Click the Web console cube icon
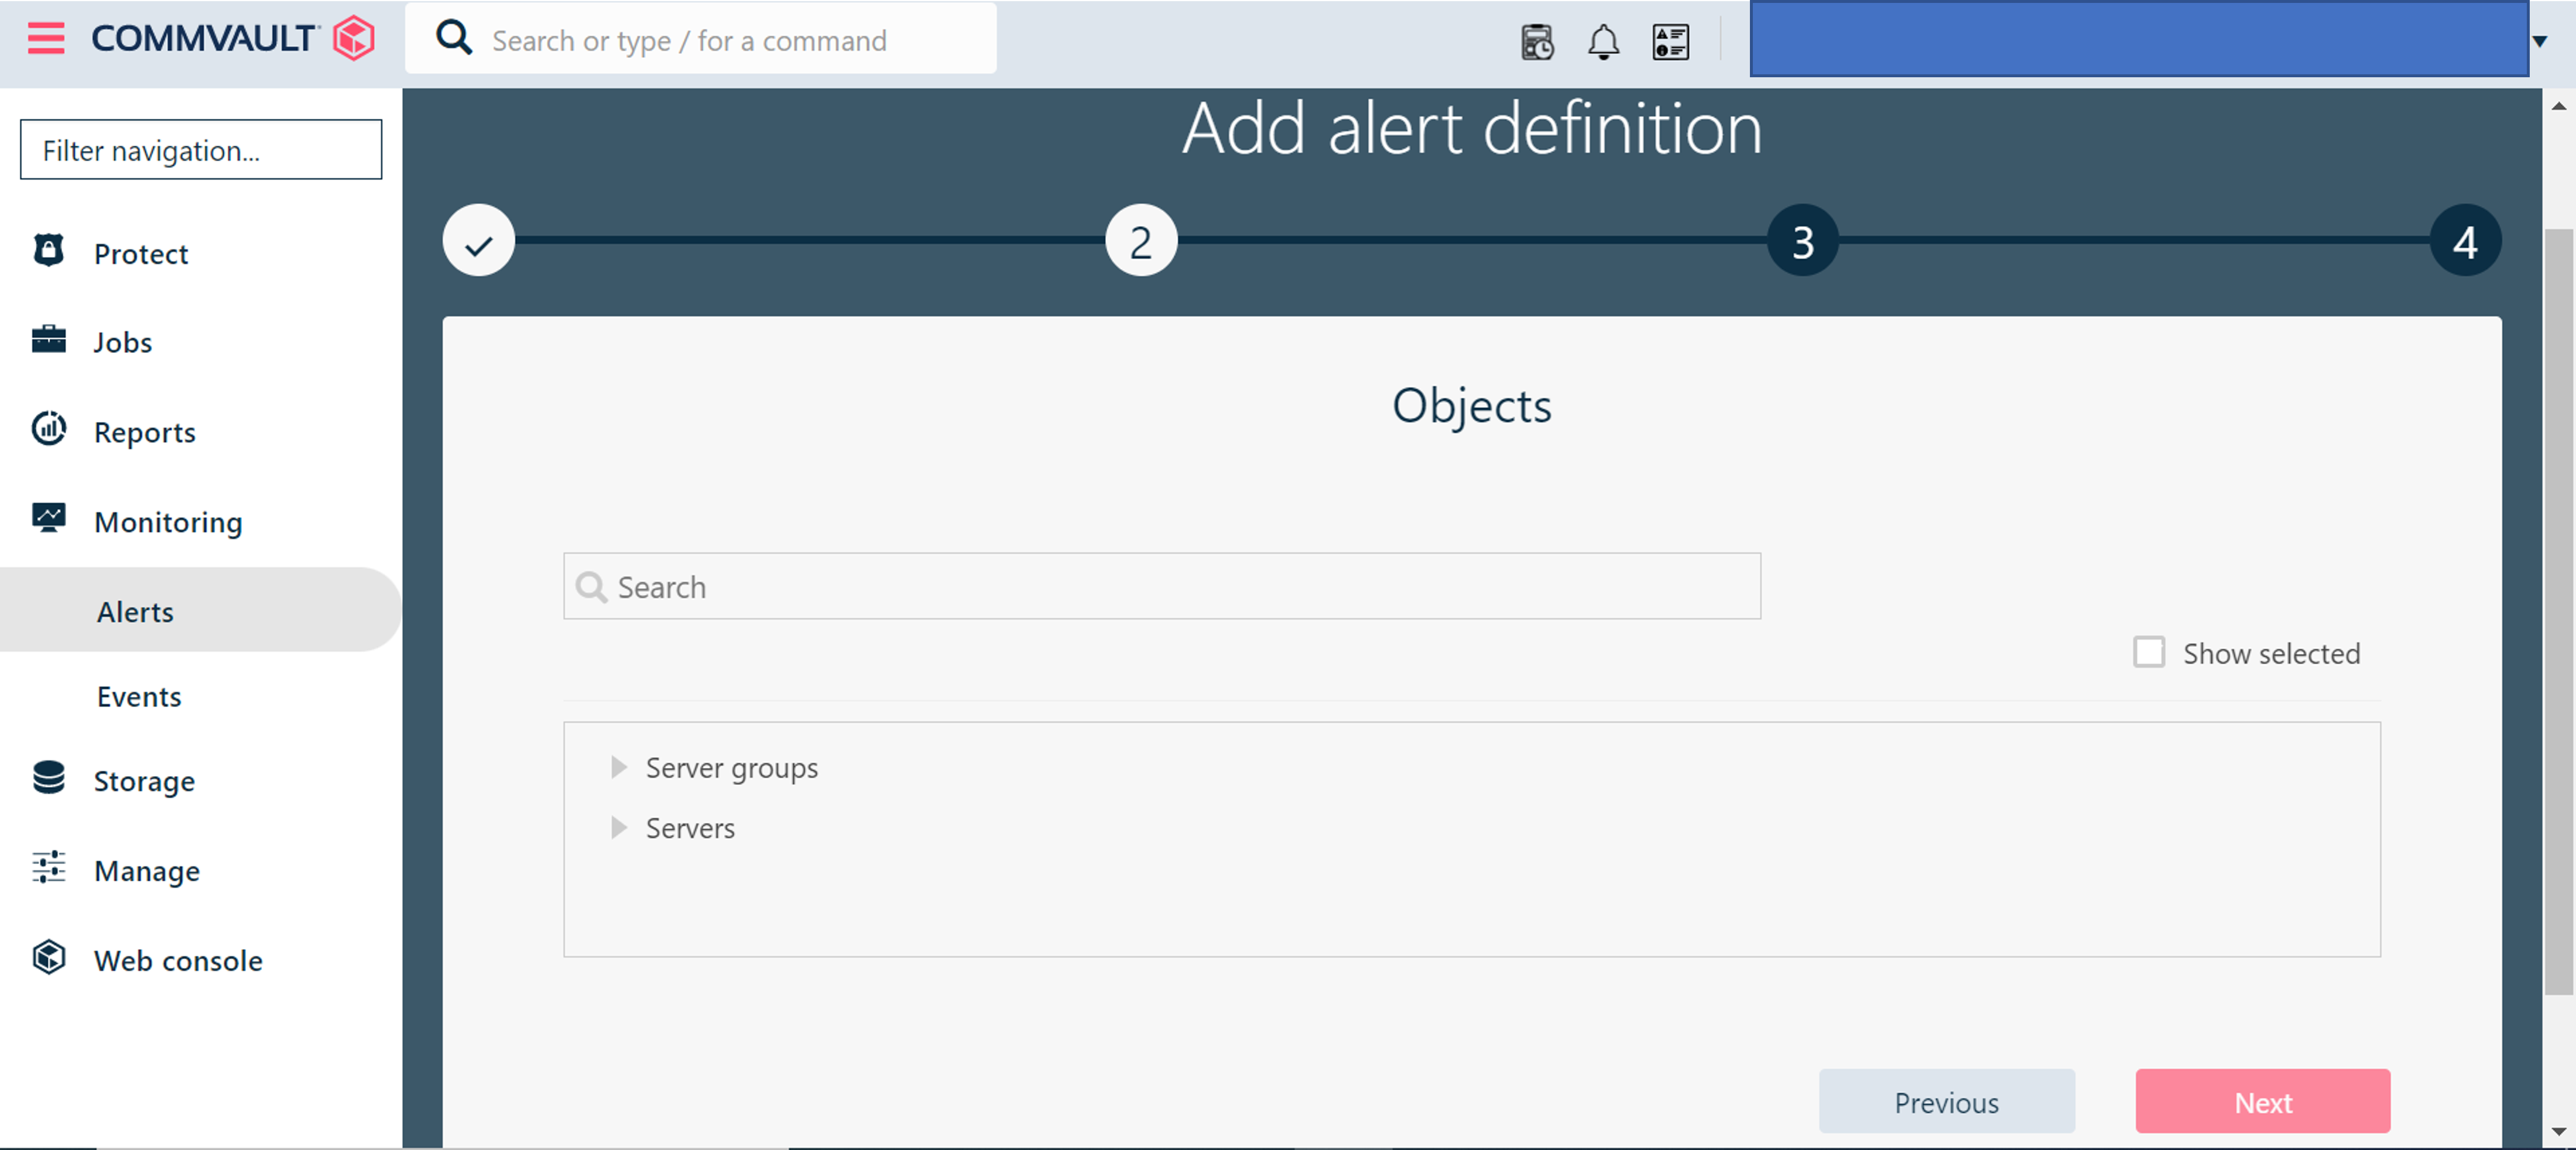 (49, 958)
